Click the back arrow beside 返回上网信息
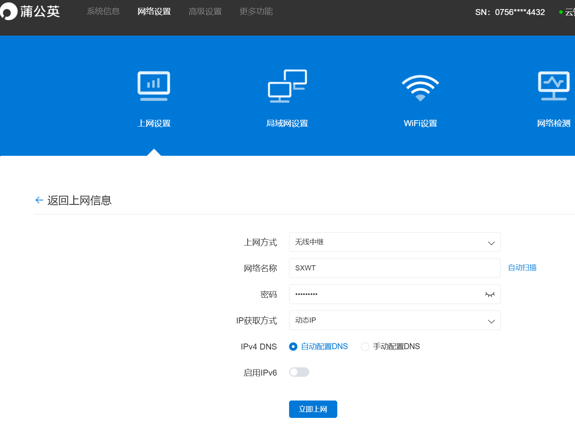 [x=39, y=200]
